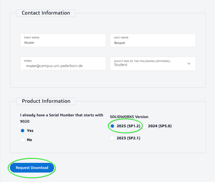
Task: Click the 'SOLIDWORKS Version' label
Action: (x=129, y=117)
